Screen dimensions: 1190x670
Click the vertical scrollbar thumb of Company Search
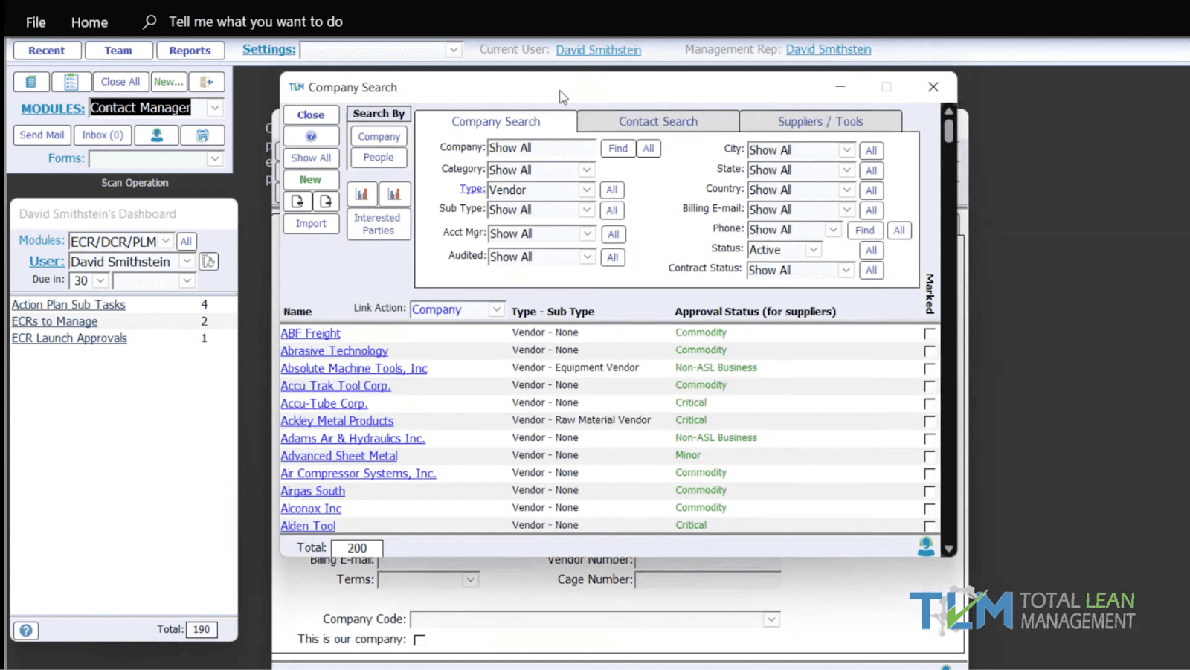948,130
